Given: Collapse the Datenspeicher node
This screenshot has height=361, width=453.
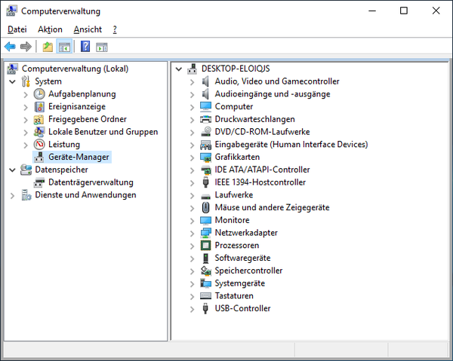Looking at the screenshot, I should click(12, 170).
